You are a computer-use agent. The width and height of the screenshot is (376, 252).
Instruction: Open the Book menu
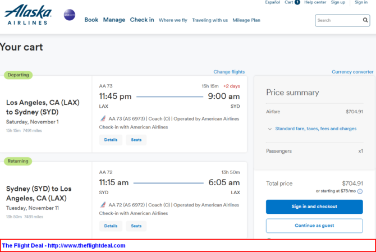point(91,20)
